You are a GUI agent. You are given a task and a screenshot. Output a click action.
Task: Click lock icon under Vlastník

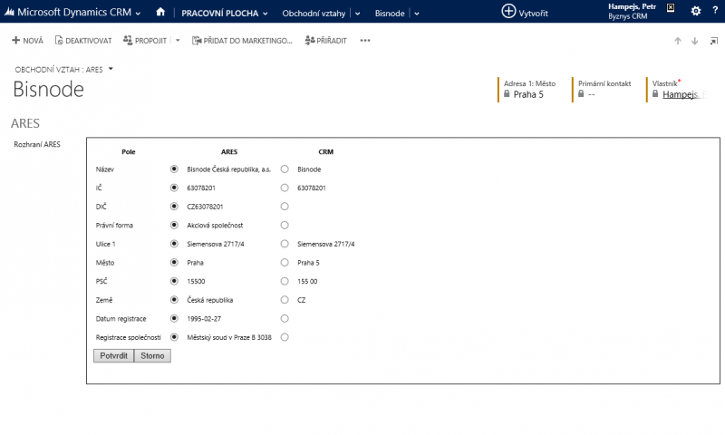pos(655,94)
